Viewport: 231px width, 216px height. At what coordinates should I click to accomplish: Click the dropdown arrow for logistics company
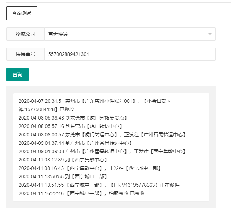point(210,34)
